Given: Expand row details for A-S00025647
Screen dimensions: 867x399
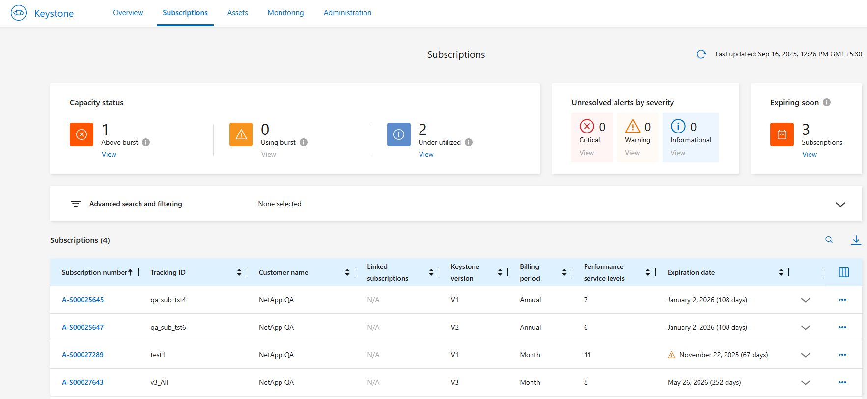Looking at the screenshot, I should click(x=805, y=327).
